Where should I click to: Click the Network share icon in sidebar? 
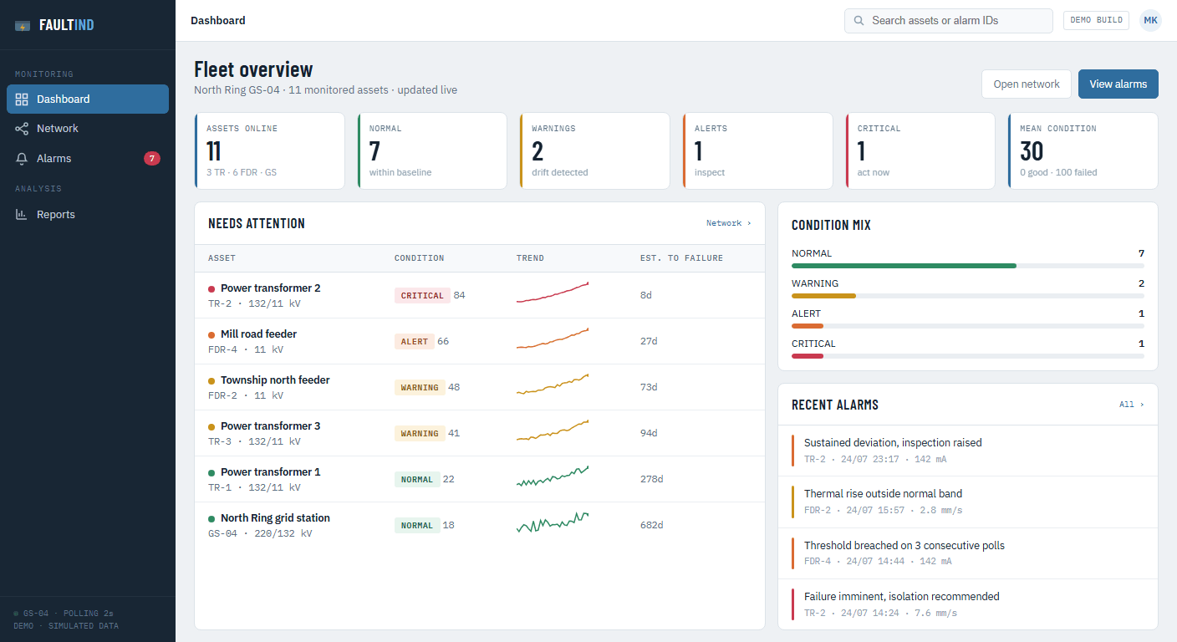pyautogui.click(x=22, y=129)
